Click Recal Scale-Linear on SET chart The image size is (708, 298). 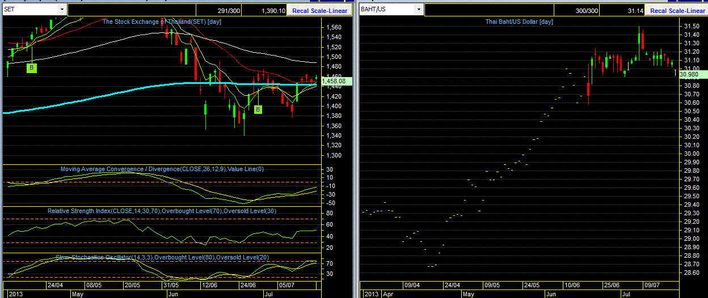(x=321, y=10)
